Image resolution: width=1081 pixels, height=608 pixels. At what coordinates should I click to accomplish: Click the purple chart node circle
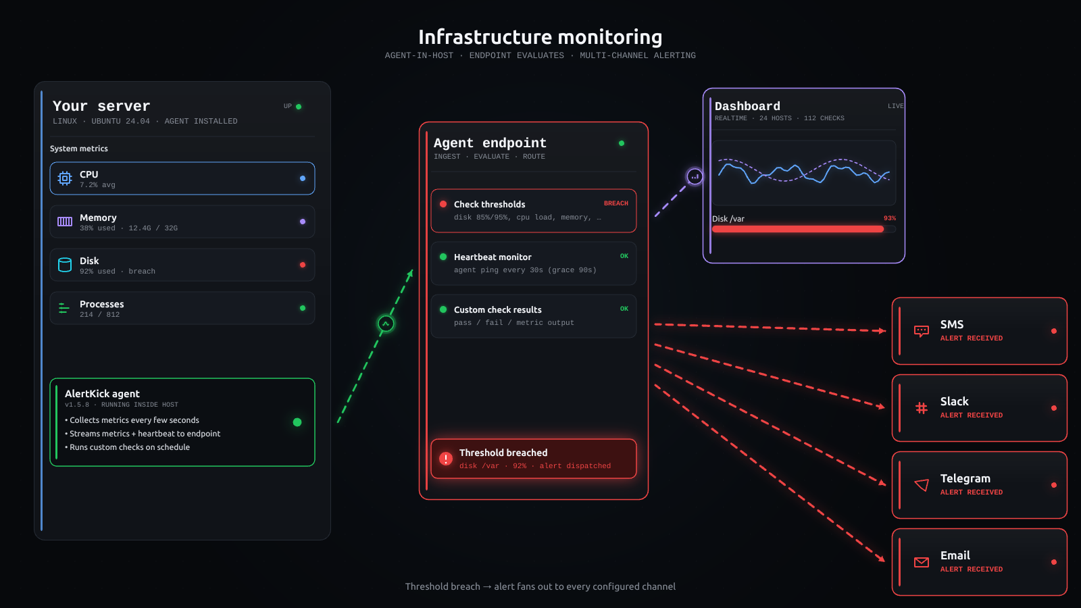coord(695,176)
